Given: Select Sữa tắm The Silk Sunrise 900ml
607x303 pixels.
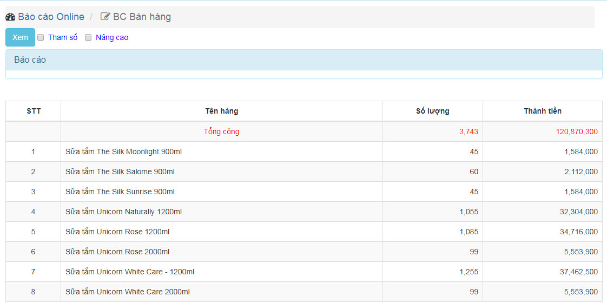Looking at the screenshot, I should pos(120,192).
